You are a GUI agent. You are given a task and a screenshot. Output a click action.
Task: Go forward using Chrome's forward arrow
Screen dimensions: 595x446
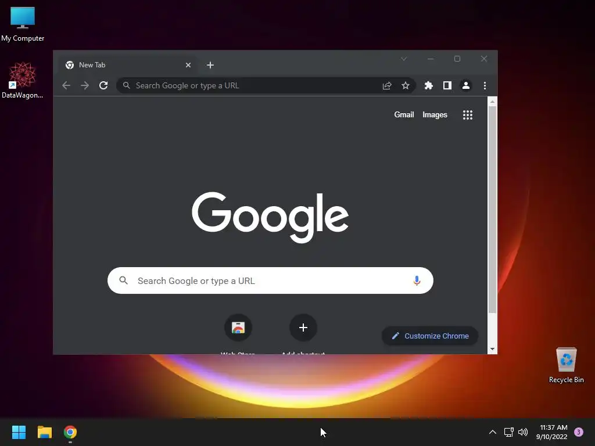85,86
